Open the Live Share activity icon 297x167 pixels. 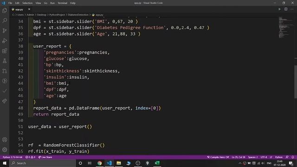[x=5, y=101]
